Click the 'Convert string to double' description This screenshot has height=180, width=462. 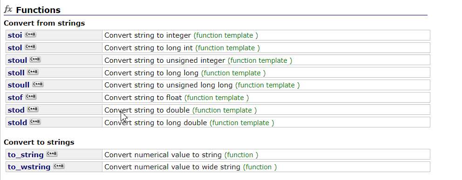[x=147, y=110]
